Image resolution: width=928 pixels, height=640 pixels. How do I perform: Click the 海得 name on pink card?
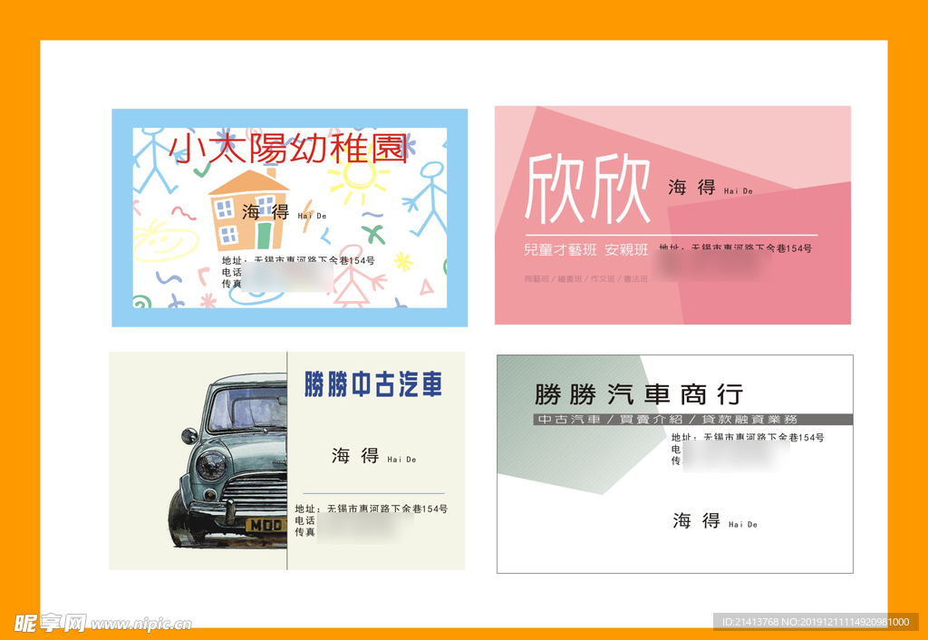[692, 188]
